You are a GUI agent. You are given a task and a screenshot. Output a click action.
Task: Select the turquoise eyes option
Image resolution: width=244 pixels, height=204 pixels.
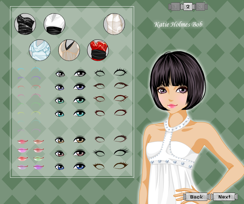pyautogui.click(x=71, y=113)
